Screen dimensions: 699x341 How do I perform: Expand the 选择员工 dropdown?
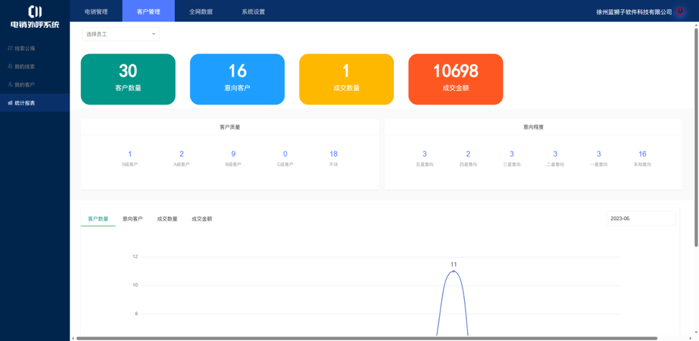pyautogui.click(x=120, y=34)
